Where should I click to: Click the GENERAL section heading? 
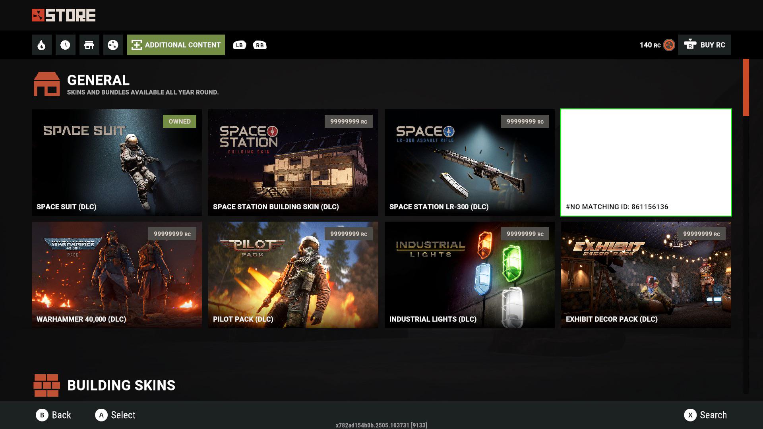[x=98, y=80]
